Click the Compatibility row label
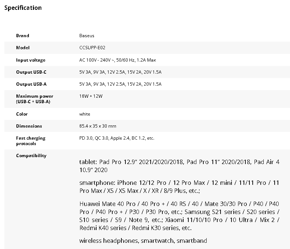This screenshot has height=249, width=290. (31, 156)
